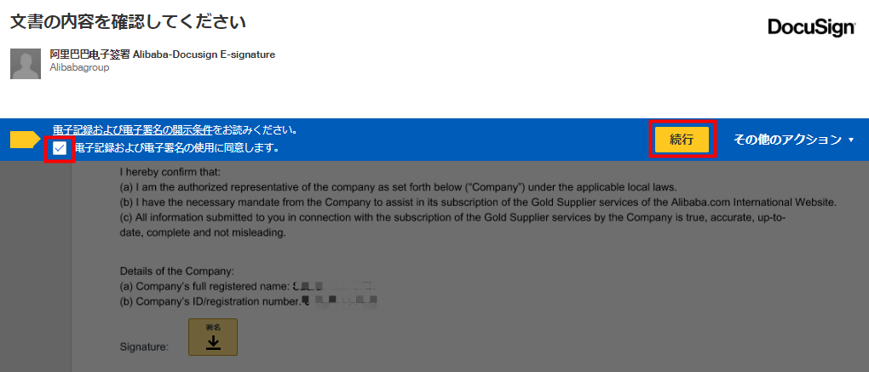Click the Alibabagroup organization text
869x372 pixels.
79,67
